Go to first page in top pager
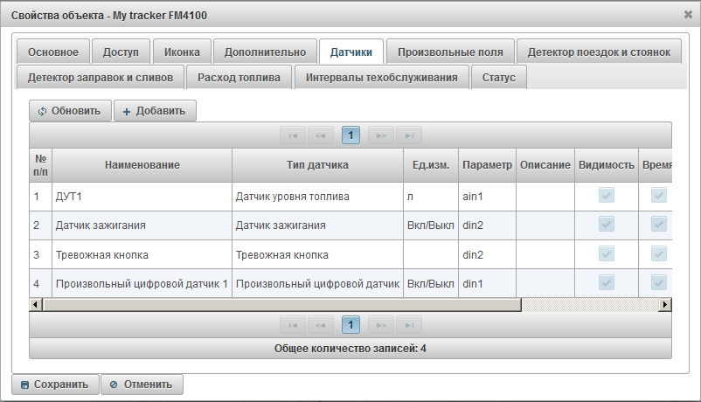The height and width of the screenshot is (402, 701). (292, 135)
